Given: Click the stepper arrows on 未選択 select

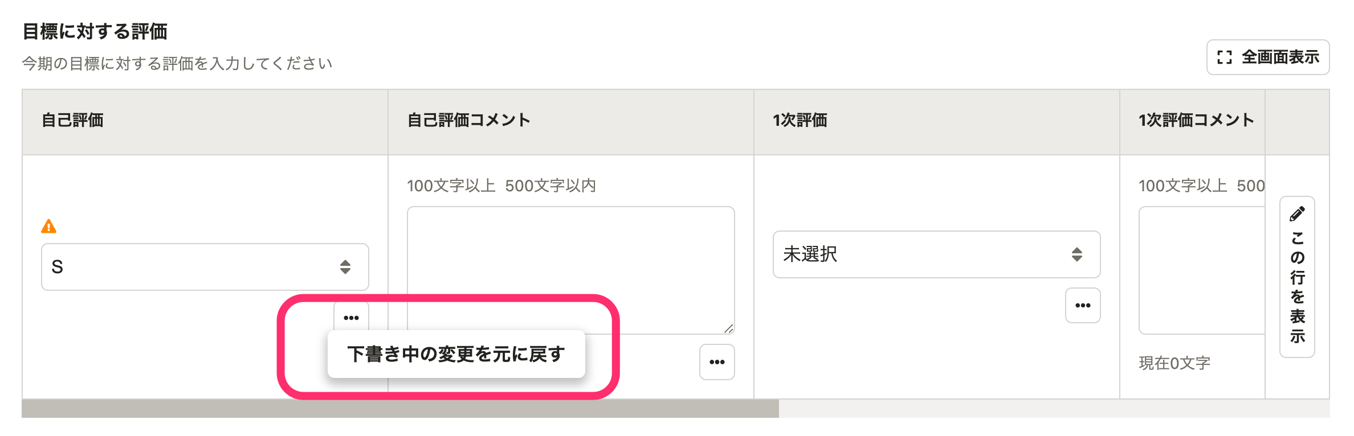Looking at the screenshot, I should pyautogui.click(x=1077, y=254).
